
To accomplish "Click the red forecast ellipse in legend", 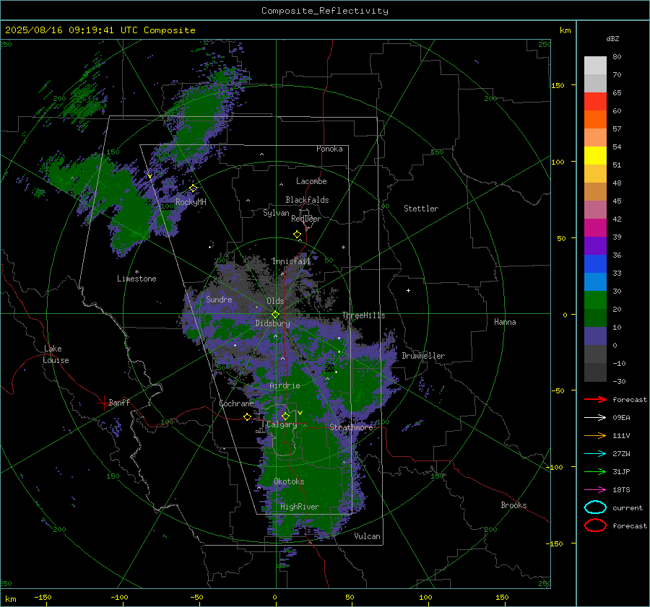I will click(x=595, y=525).
